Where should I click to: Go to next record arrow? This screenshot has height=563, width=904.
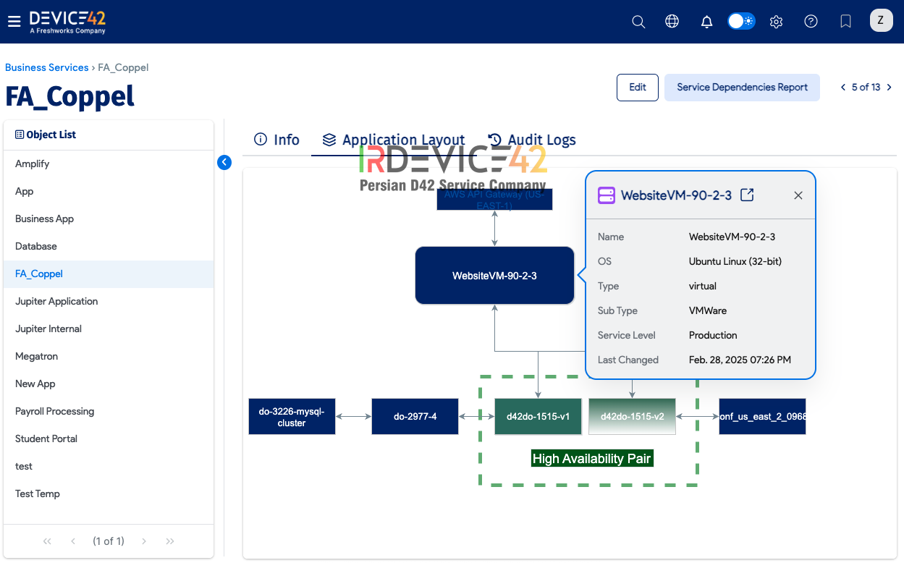890,87
